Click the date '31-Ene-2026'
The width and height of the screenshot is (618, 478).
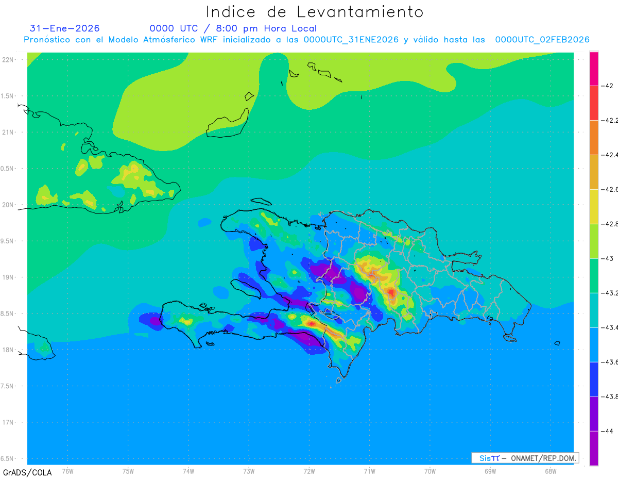(x=65, y=28)
